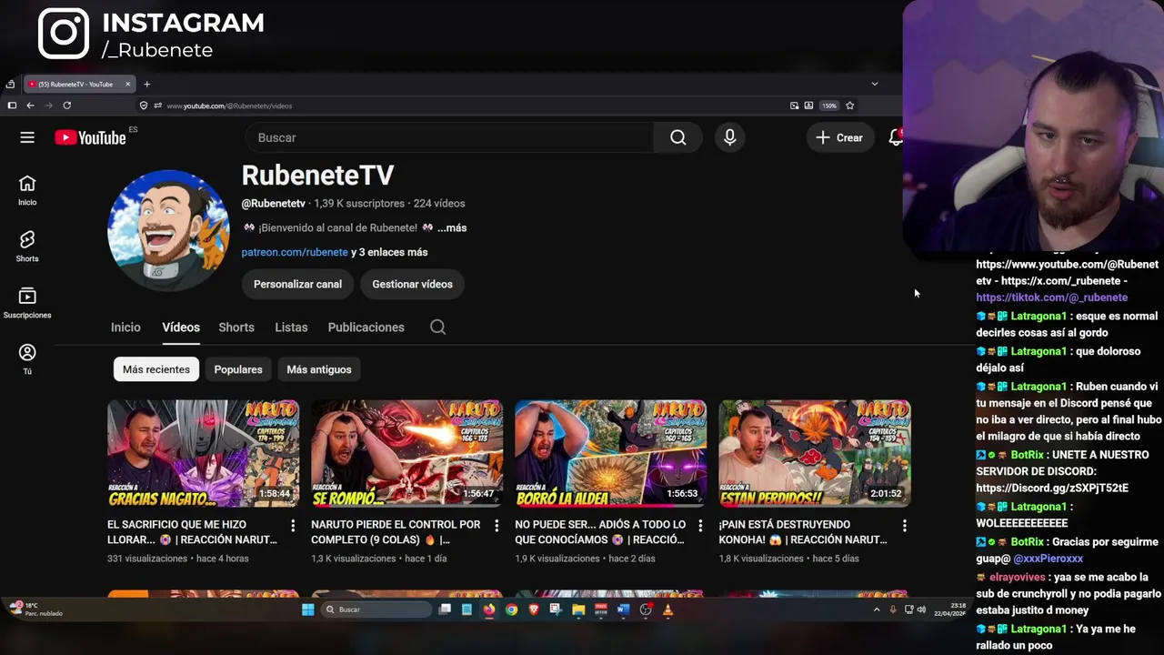Open the Windows Start menu
Image resolution: width=1164 pixels, height=655 pixels.
pyautogui.click(x=307, y=610)
